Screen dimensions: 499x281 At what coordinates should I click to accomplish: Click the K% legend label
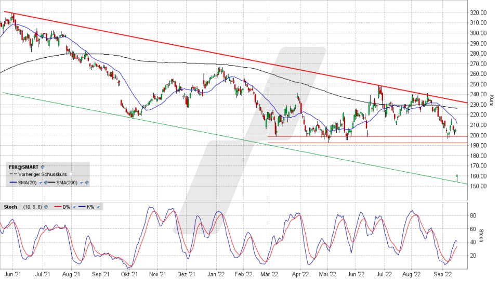click(90, 207)
